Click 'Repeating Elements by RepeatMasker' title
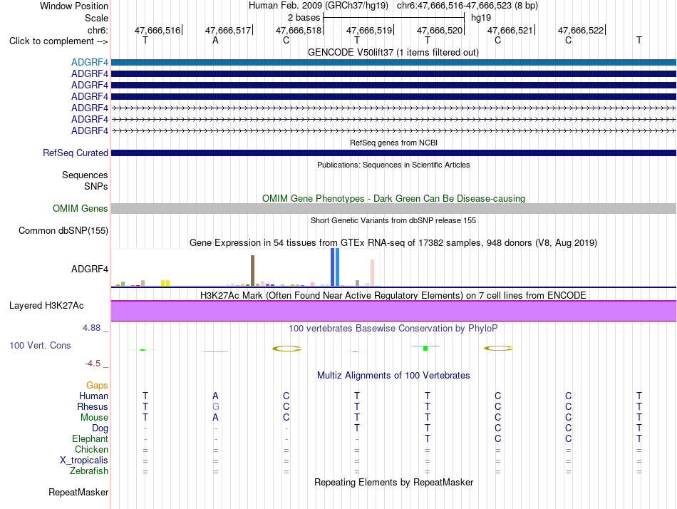Viewport: 677px width, 509px height. pos(394,482)
